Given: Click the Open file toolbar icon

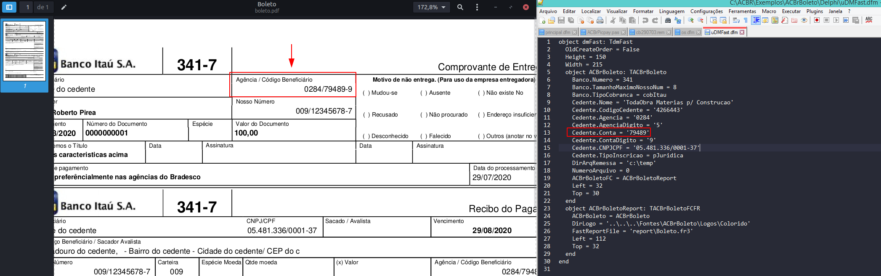Looking at the screenshot, I should [552, 20].
